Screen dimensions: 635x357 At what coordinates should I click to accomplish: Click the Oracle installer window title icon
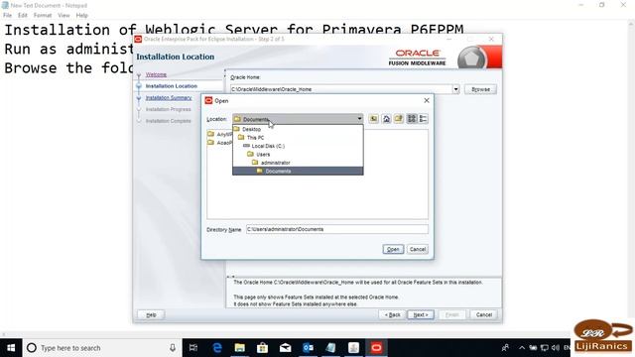click(x=138, y=40)
